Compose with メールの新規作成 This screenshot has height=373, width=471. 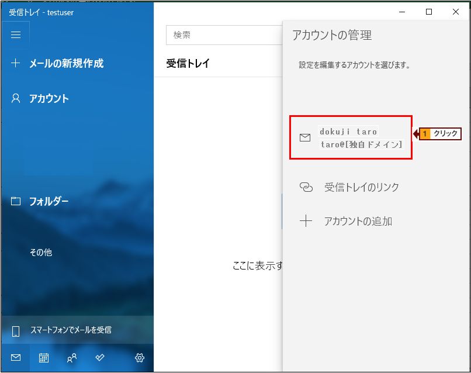(x=67, y=63)
